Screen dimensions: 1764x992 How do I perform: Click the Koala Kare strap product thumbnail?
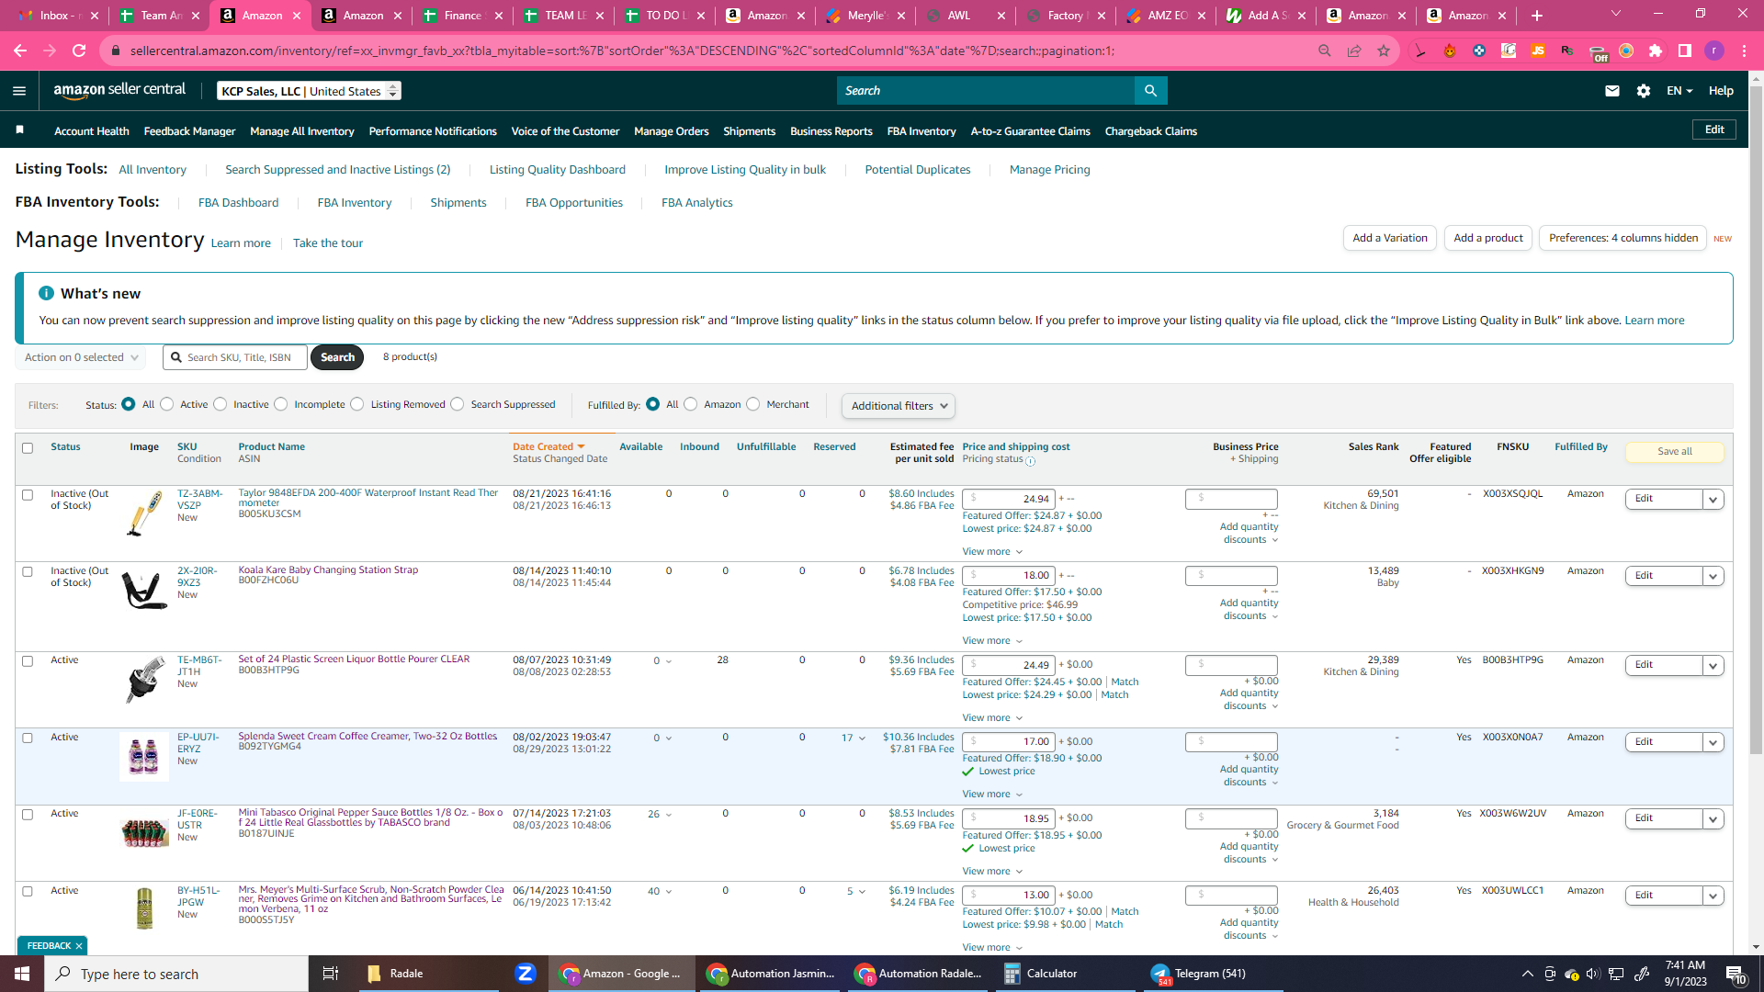click(143, 590)
